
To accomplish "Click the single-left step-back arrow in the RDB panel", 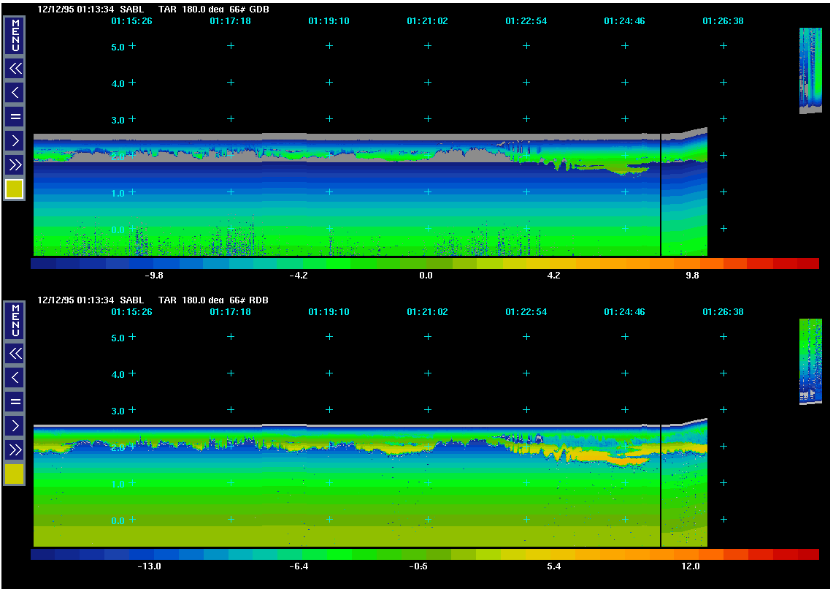I will point(15,378).
